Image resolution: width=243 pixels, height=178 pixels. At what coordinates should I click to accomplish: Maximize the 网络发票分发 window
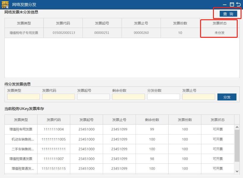click(x=232, y=4)
